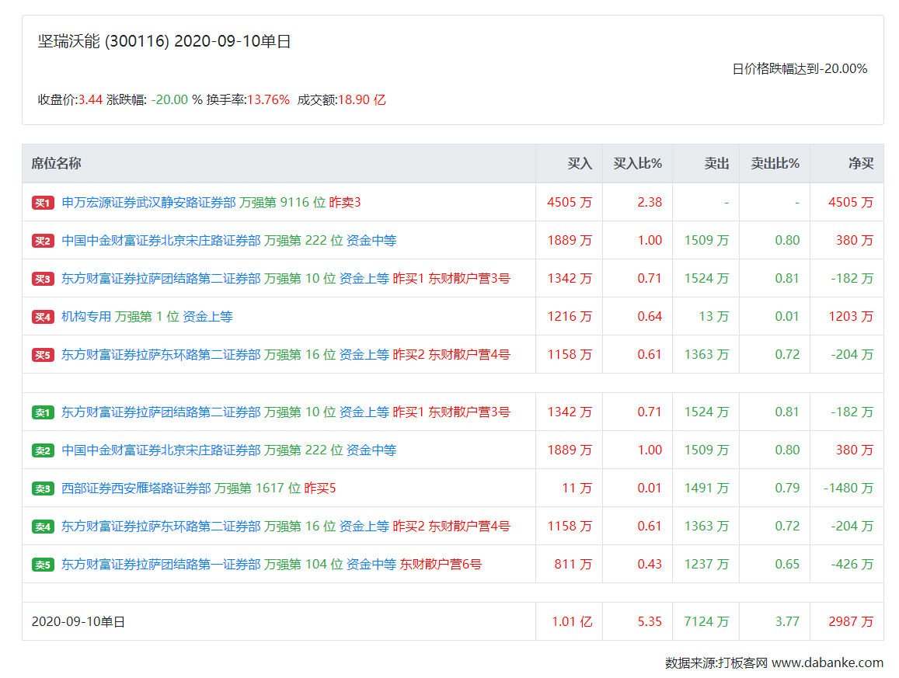The height and width of the screenshot is (678, 899).
Task: Open 东方财富证券拉萨东环路第二证券部 link in 买5 row
Action: point(161,355)
